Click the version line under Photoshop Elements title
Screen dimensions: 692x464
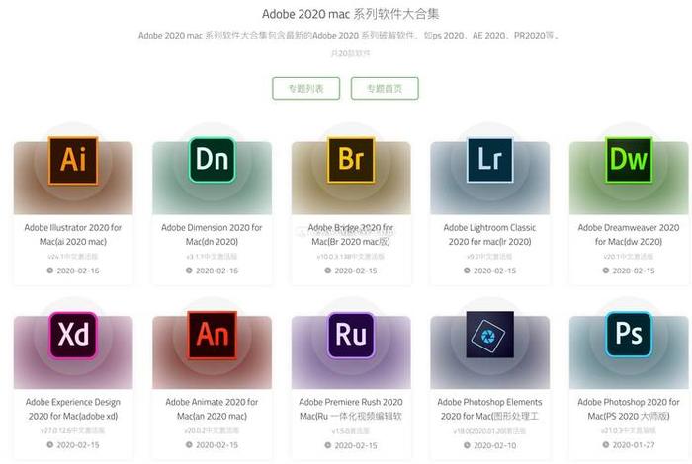click(x=490, y=431)
